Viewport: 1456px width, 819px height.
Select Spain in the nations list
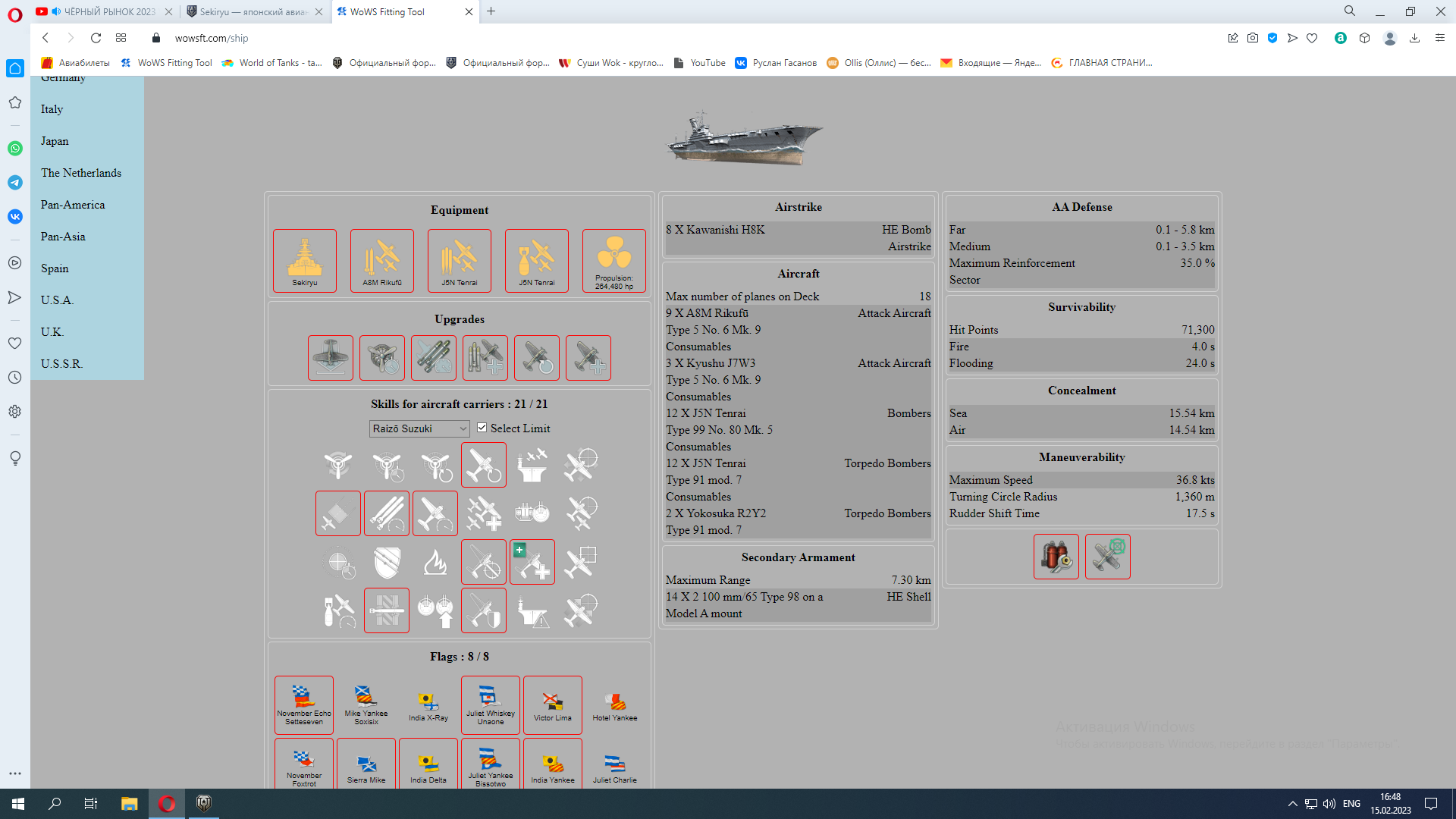pos(55,268)
